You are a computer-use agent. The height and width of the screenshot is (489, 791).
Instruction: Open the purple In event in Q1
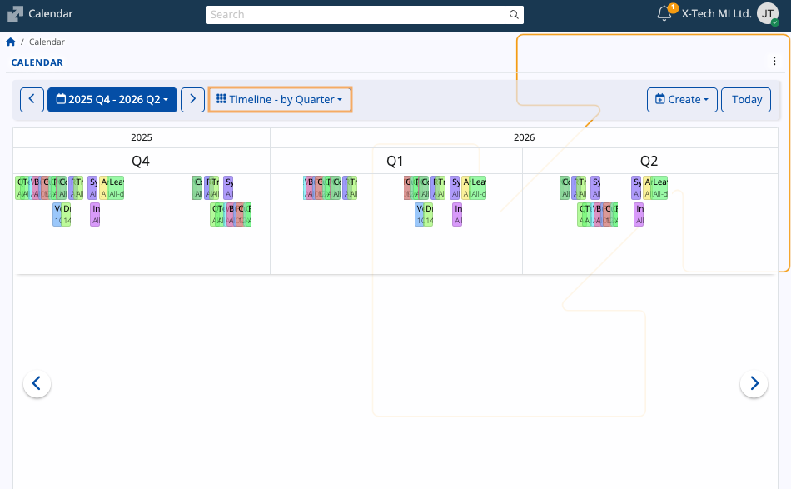coord(457,214)
